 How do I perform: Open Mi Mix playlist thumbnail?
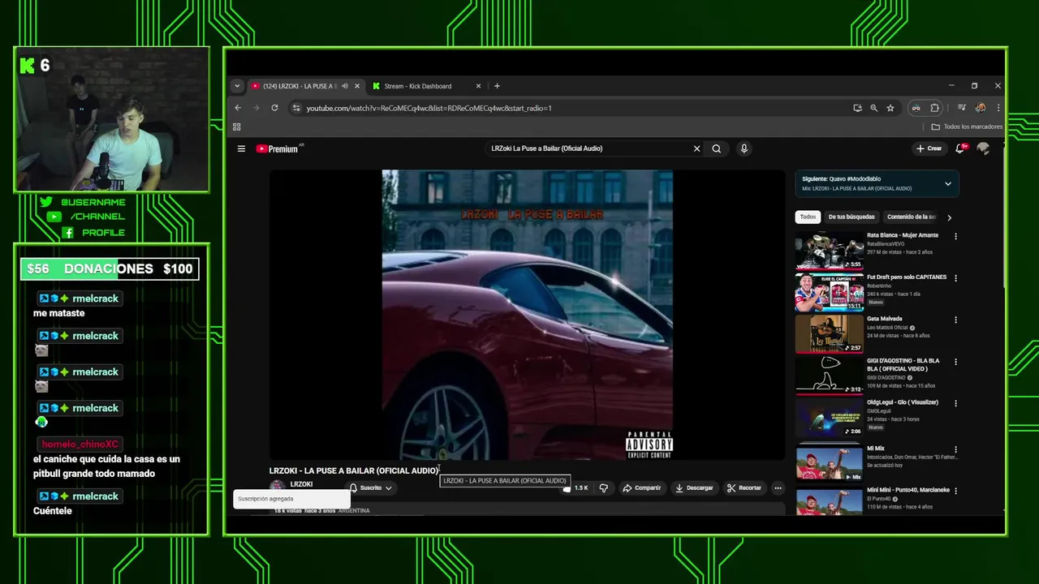point(829,462)
